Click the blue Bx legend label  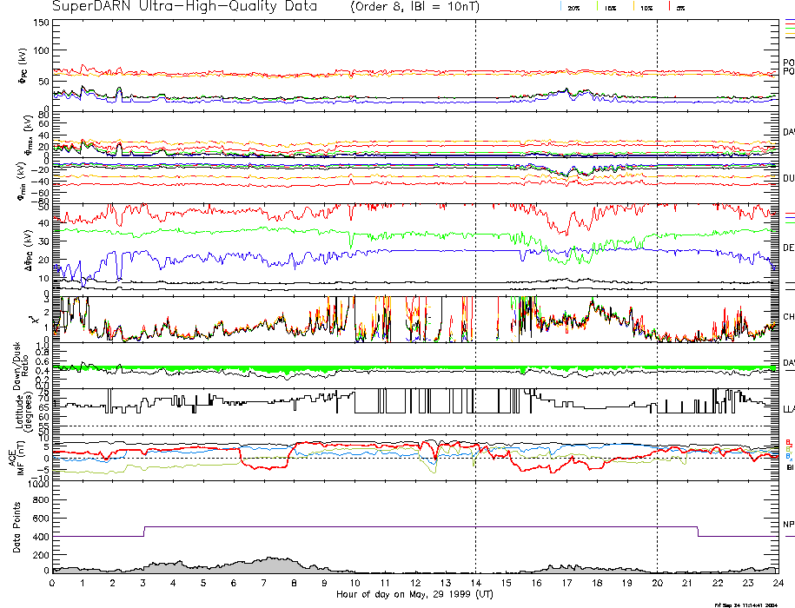(788, 457)
